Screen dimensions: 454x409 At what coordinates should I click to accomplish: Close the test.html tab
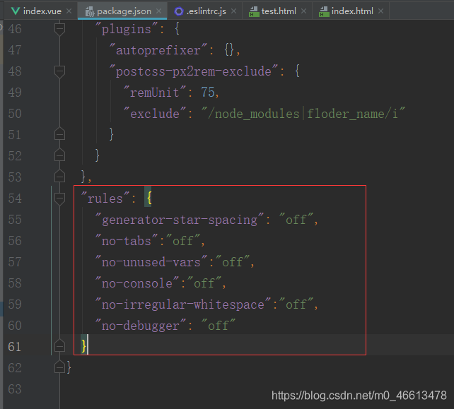coord(304,11)
